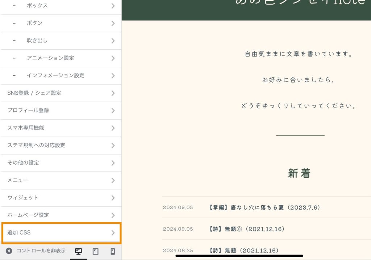
Task: Open the ボックス settings row
Action: (x=61, y=6)
